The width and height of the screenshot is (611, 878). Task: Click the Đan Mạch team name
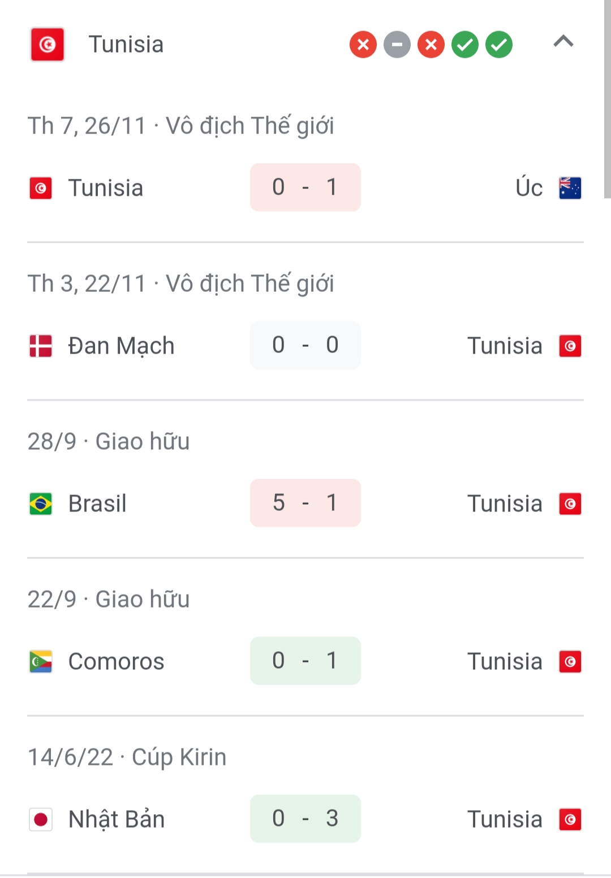(x=121, y=346)
